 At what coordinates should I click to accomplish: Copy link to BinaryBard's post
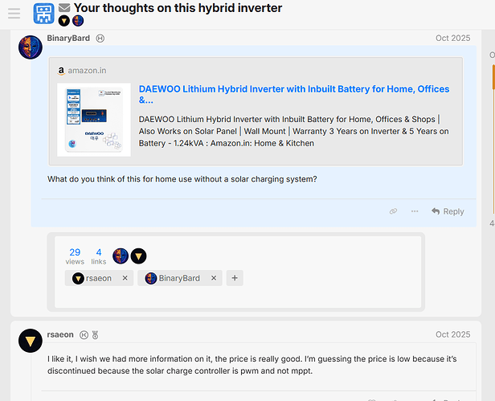393,211
